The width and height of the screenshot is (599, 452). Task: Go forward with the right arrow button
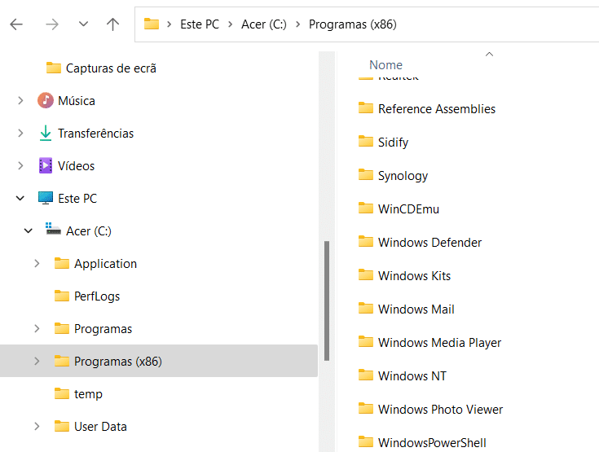click(52, 24)
